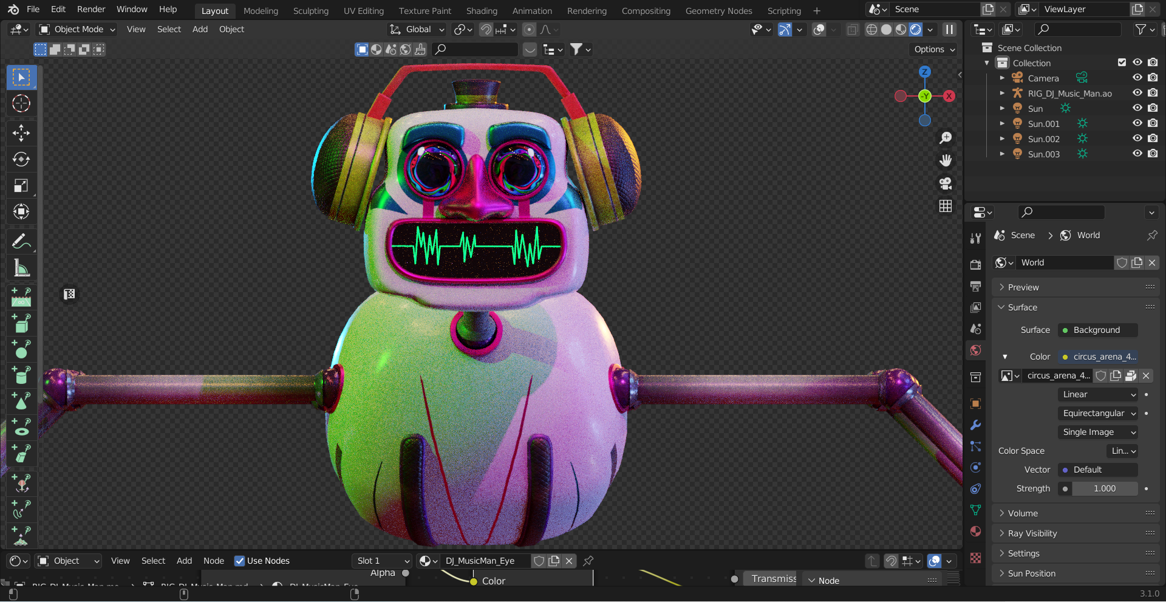Toggle show gizmo button
This screenshot has height=602, width=1166.
(785, 29)
